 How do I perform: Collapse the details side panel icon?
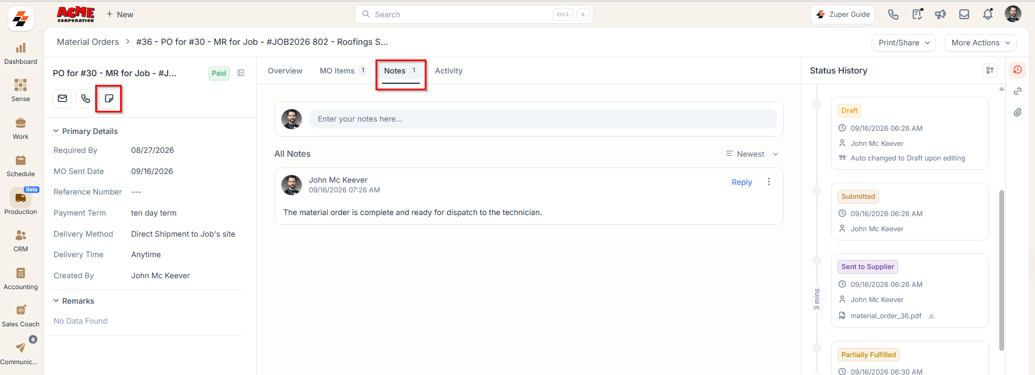click(241, 73)
